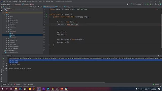Collapse the NinthLecture package
Viewport: 162px width, 91px height.
7,31
